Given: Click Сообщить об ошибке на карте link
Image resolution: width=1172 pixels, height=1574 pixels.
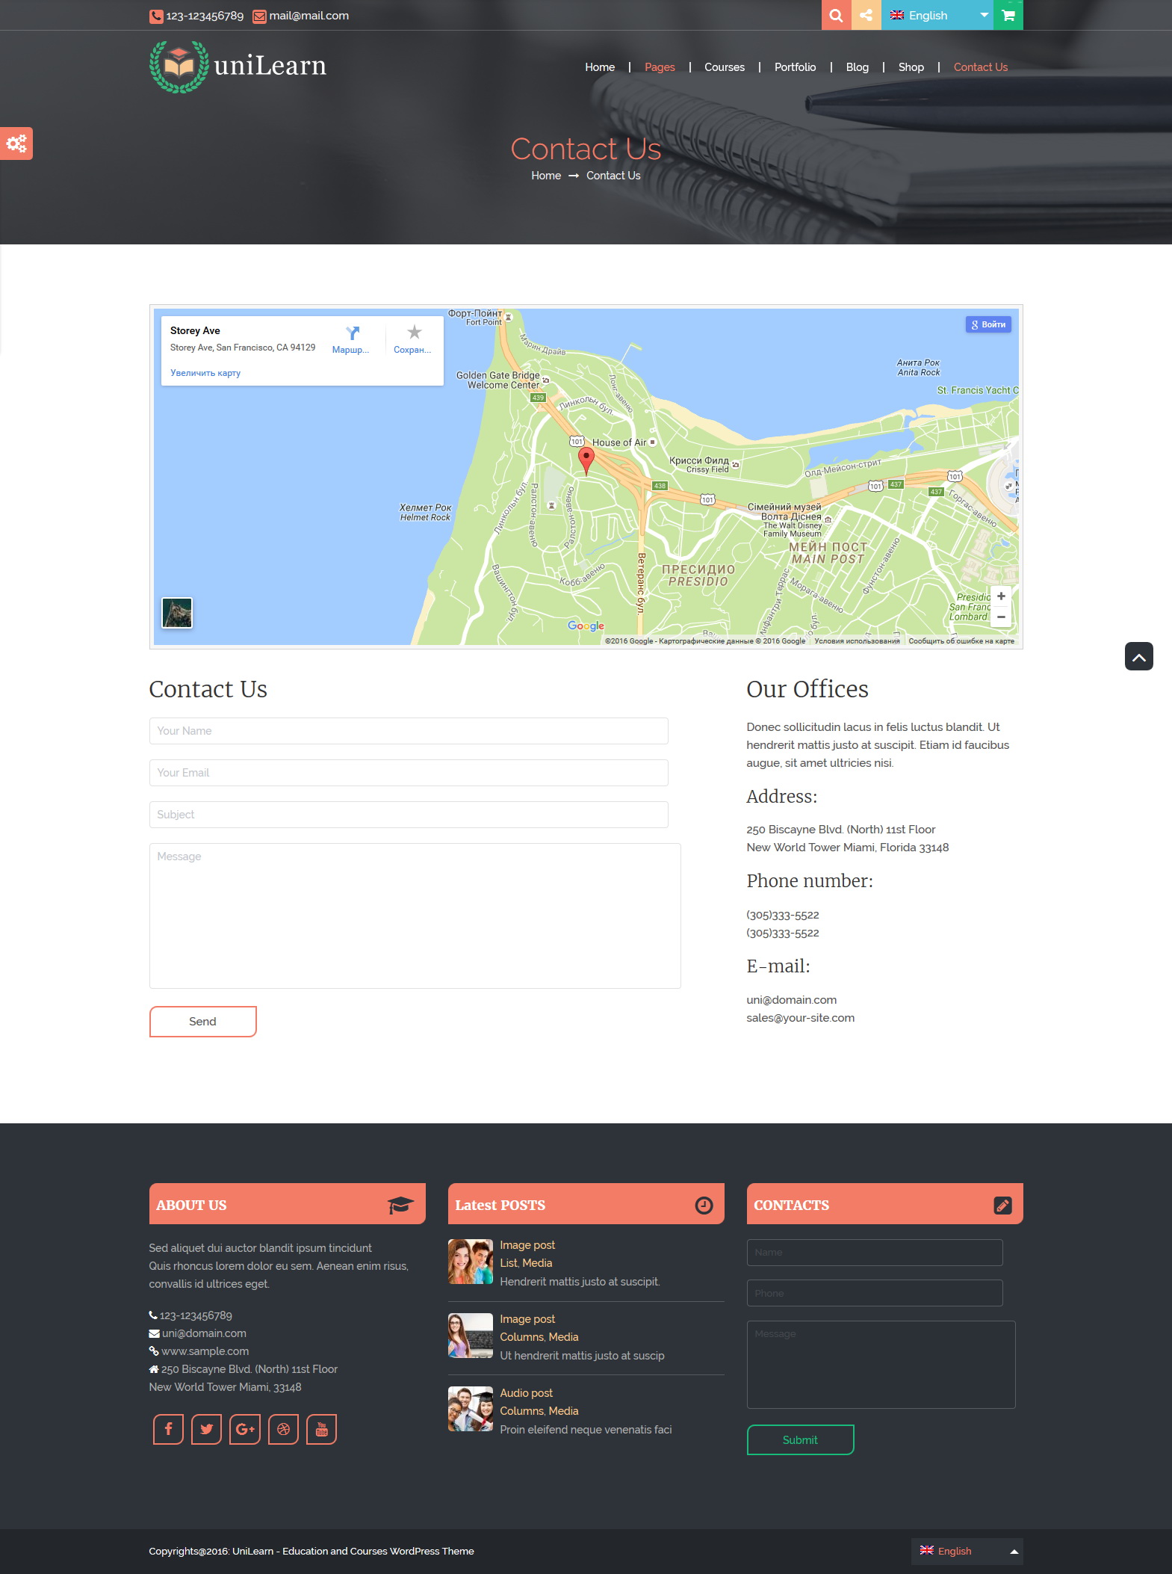Looking at the screenshot, I should tap(961, 641).
